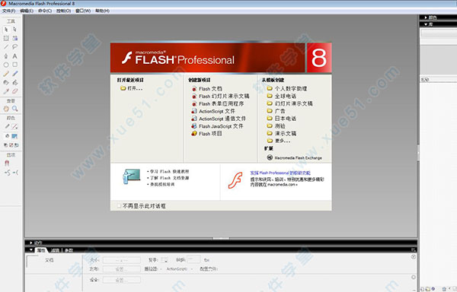Open the 个人数字助理 template folder
This screenshot has width=457, height=292.
pyautogui.click(x=287, y=88)
